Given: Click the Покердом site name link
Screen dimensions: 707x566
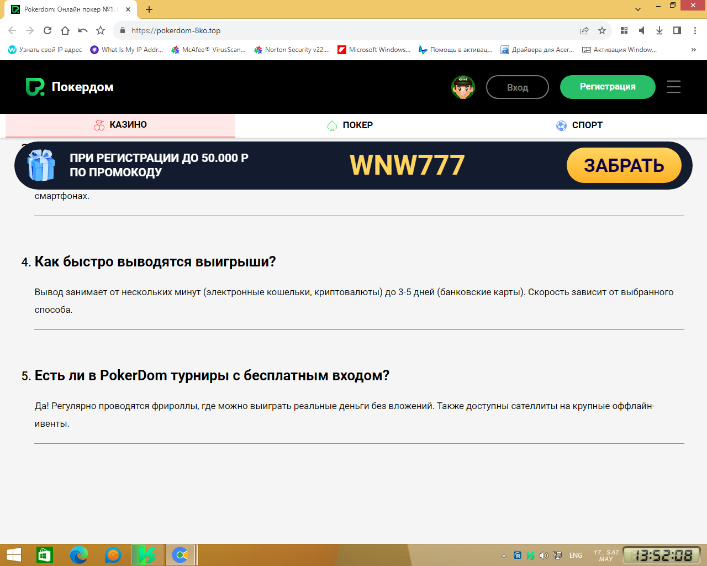Looking at the screenshot, I should [83, 87].
